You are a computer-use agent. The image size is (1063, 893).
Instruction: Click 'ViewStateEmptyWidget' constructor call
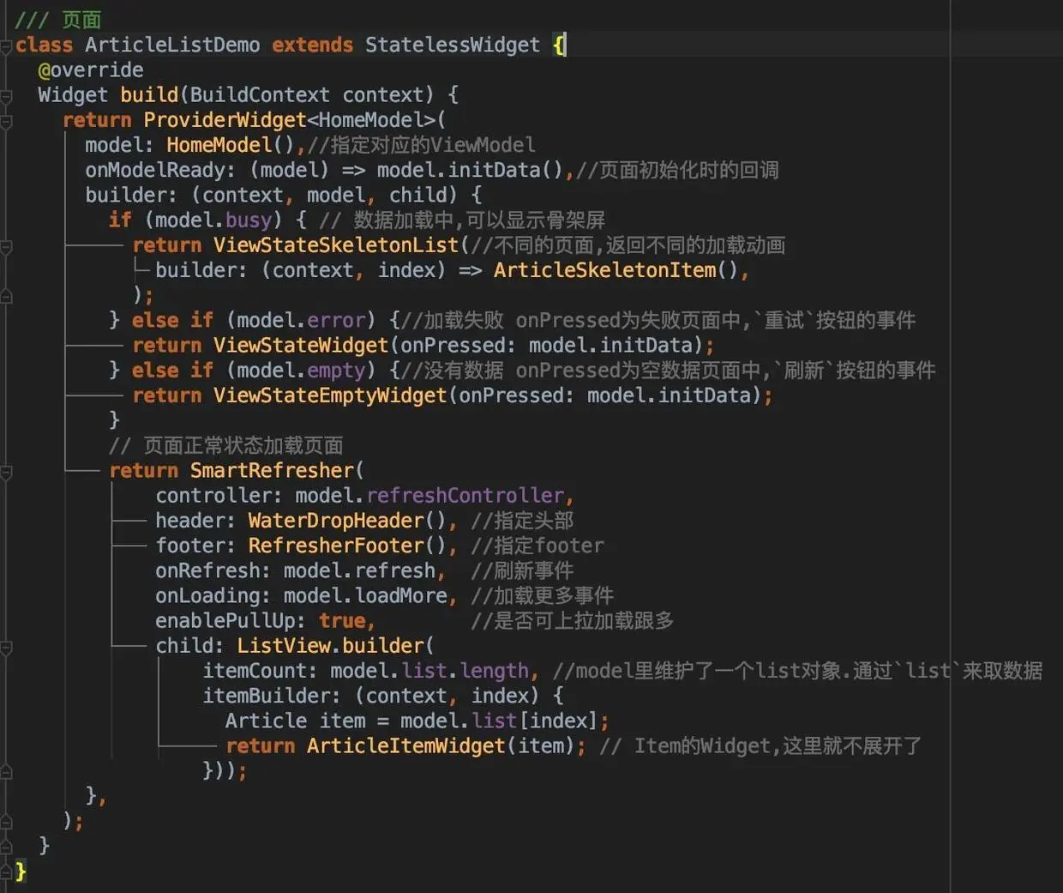(x=330, y=395)
